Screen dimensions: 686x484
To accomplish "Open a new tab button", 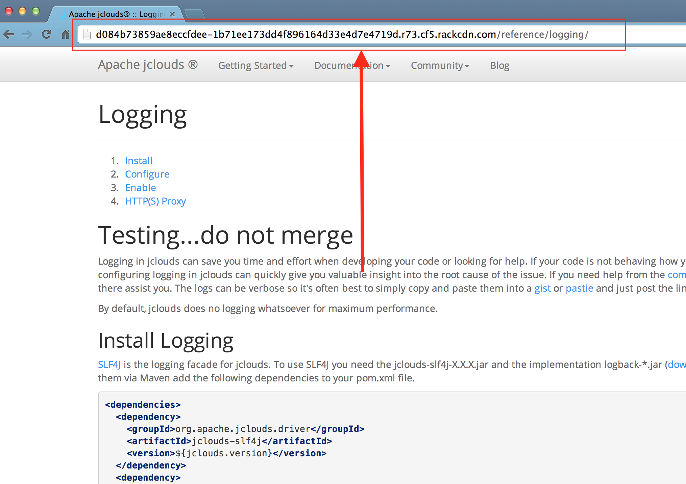I will 195,14.
